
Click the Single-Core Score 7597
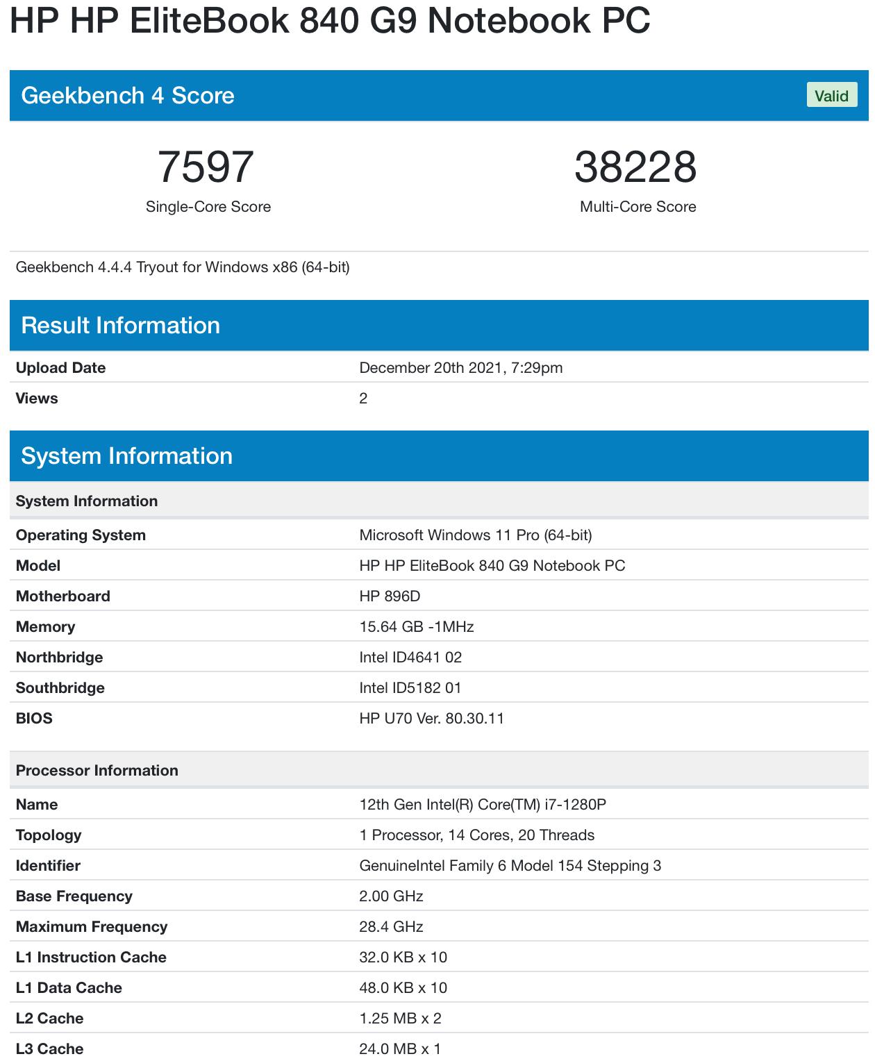(206, 167)
